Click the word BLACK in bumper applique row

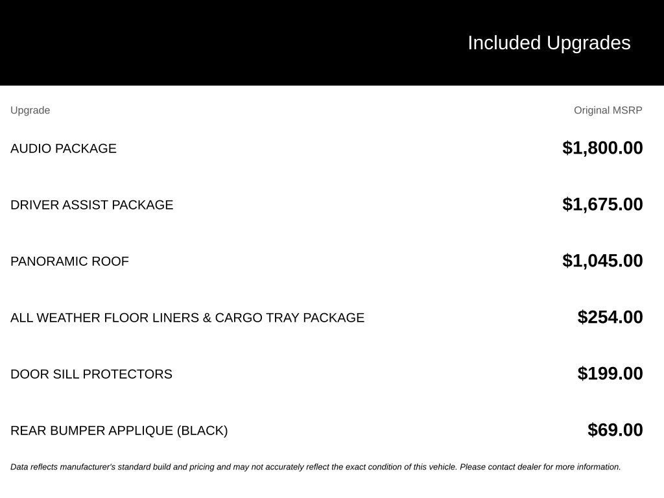click(202, 431)
